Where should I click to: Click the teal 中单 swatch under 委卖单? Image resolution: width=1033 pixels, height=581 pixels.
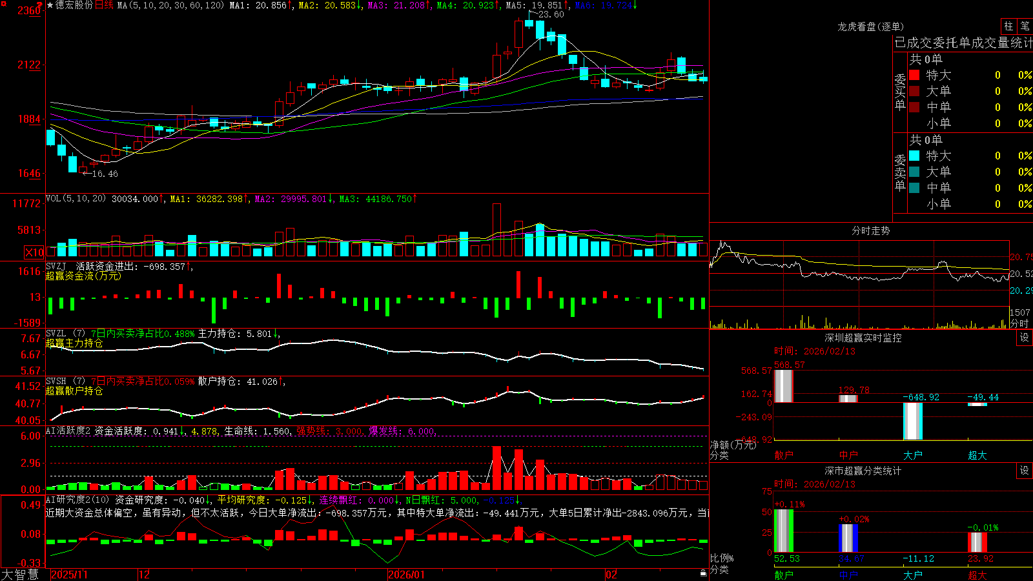(914, 188)
